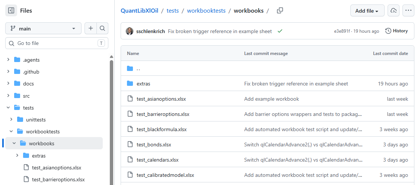Expand the unittests folder chevron
The width and height of the screenshot is (417, 185).
(x=11, y=120)
